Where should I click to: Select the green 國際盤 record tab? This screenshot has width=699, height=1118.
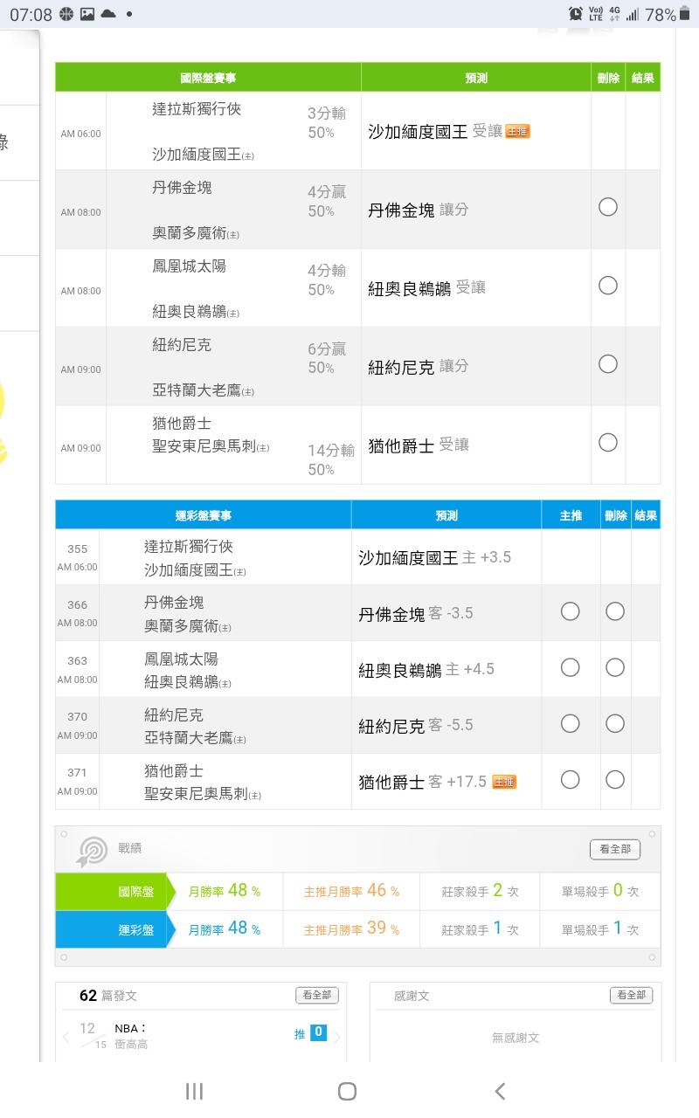112,892
